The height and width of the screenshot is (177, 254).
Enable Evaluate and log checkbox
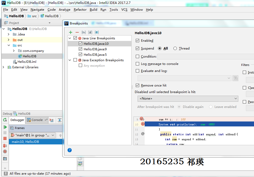point(137,71)
